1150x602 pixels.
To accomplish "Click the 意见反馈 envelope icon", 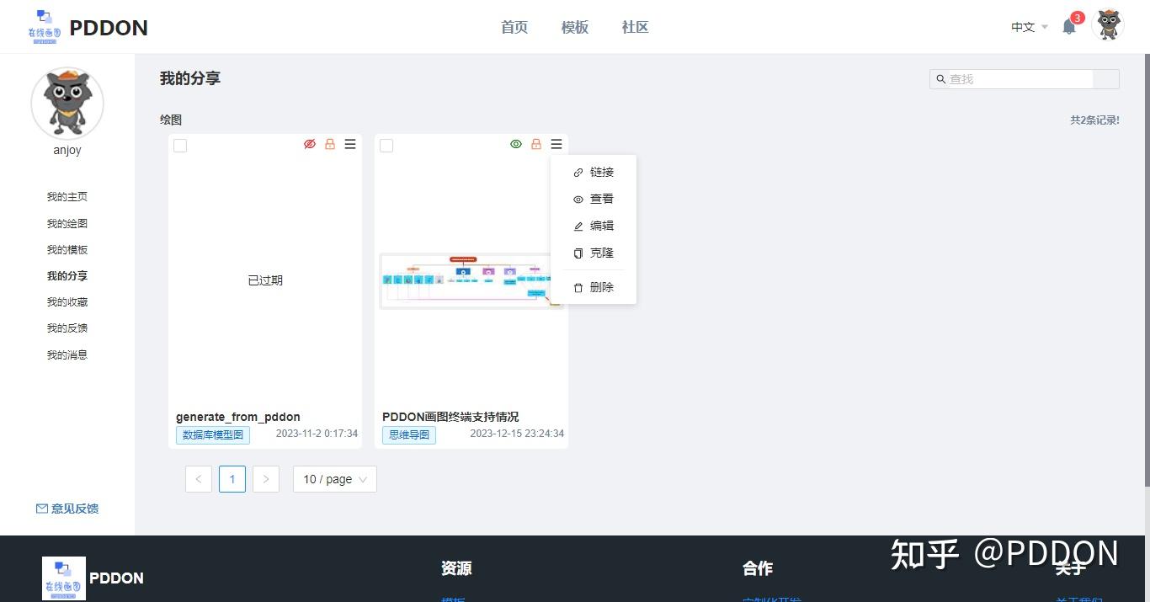I will pyautogui.click(x=40, y=508).
